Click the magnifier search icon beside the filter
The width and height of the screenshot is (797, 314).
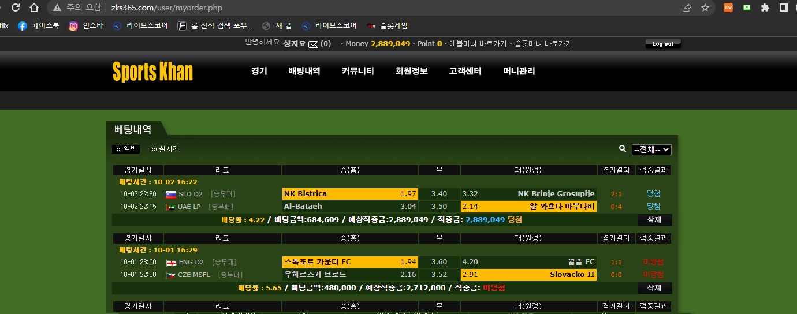coord(623,149)
